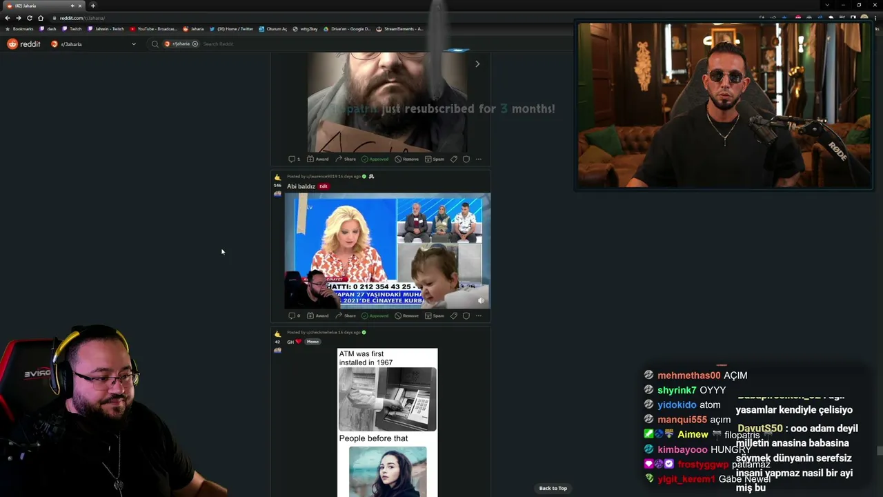The width and height of the screenshot is (883, 497).
Task: Click Approved on the top gallery post
Action: coord(375,159)
